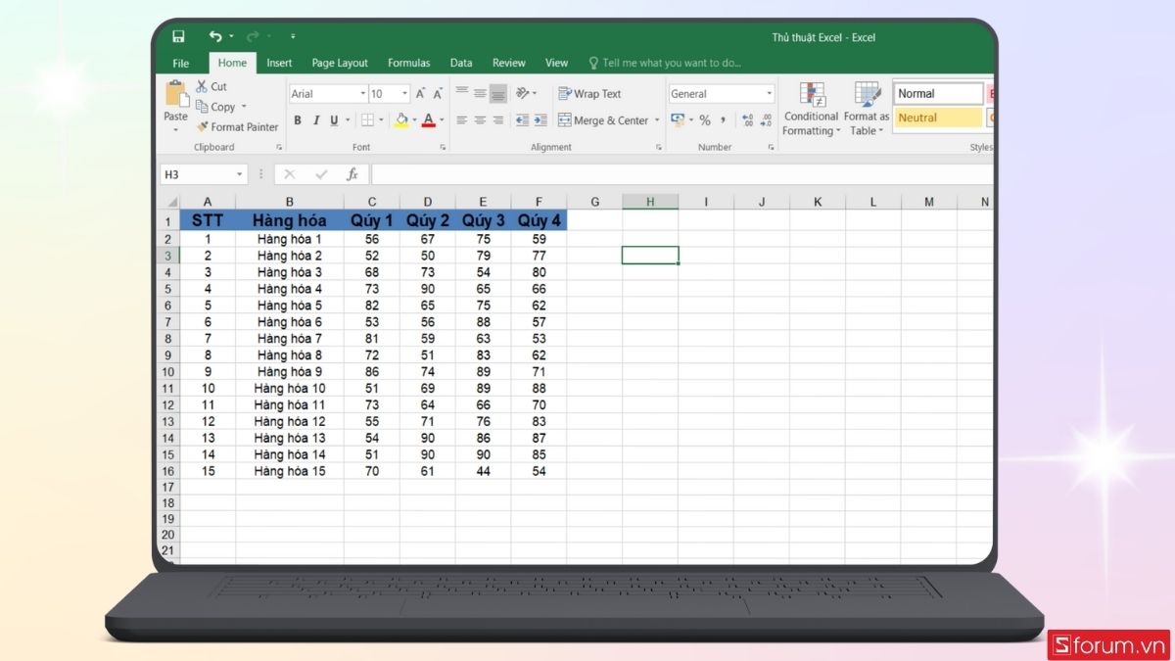Image resolution: width=1175 pixels, height=661 pixels.
Task: Open the Arial font name dropdown
Action: click(361, 94)
